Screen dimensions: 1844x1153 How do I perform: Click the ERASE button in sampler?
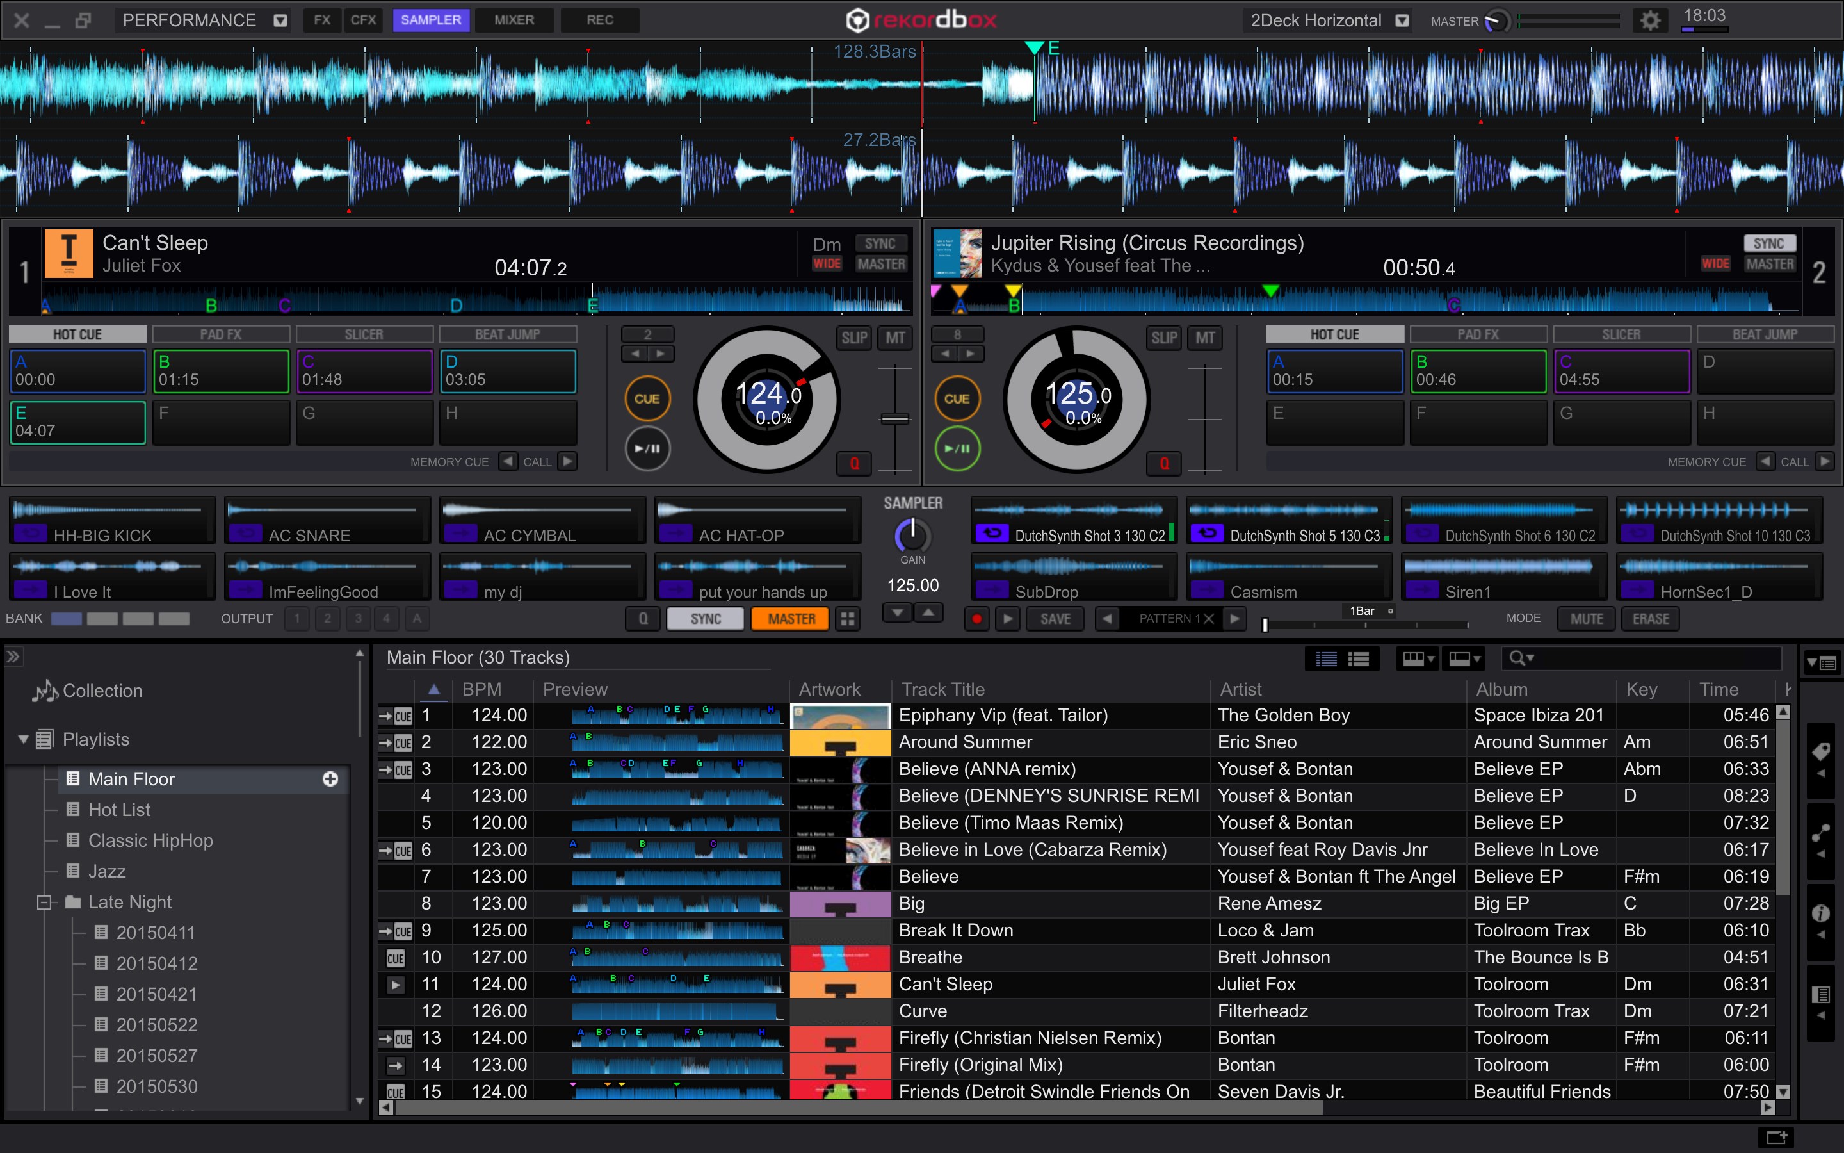1651,619
